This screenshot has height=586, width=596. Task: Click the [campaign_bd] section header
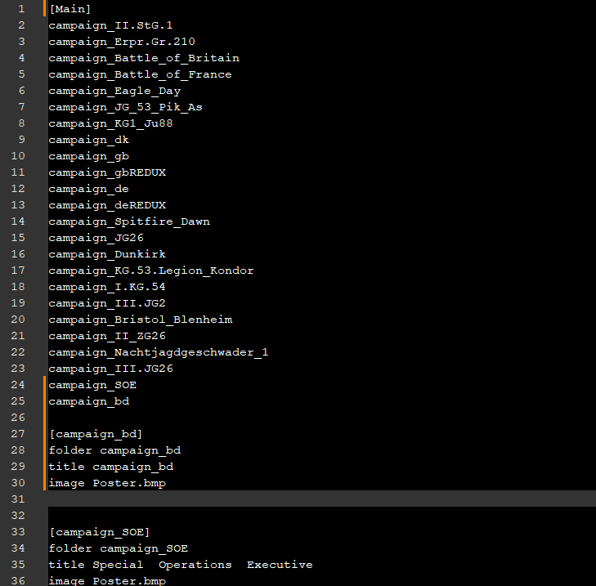[96, 434]
